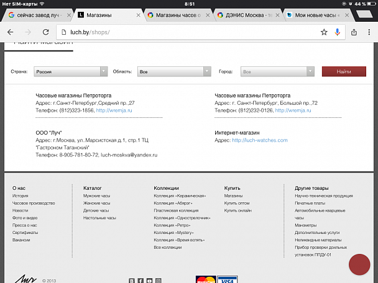Open footer link Манометры
This screenshot has width=378, height=283.
(305, 225)
